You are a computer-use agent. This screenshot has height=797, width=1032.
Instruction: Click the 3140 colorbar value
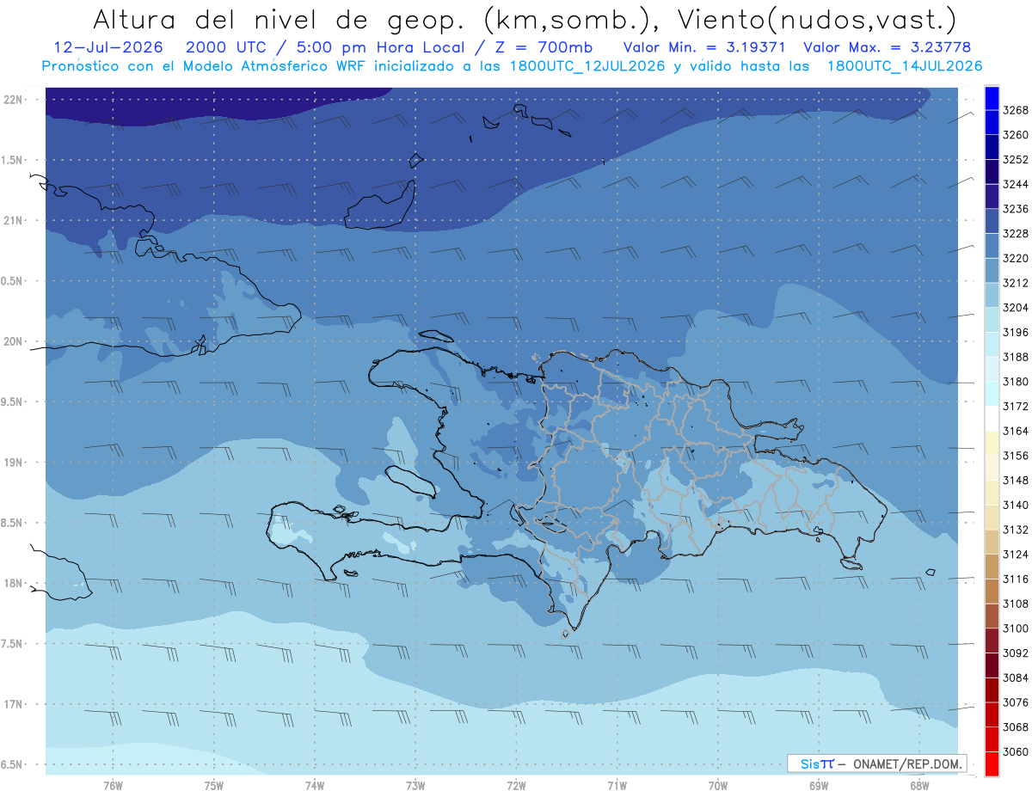(x=1016, y=505)
